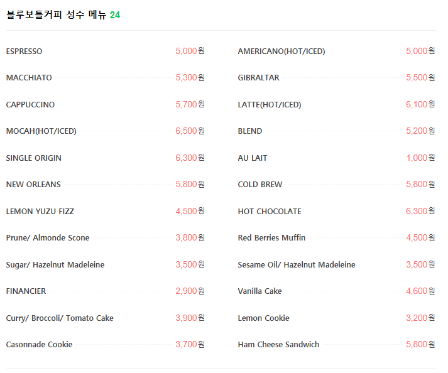Click the 블루보틀커피 성수 메뉴 heading
The height and width of the screenshot is (373, 448).
click(57, 14)
